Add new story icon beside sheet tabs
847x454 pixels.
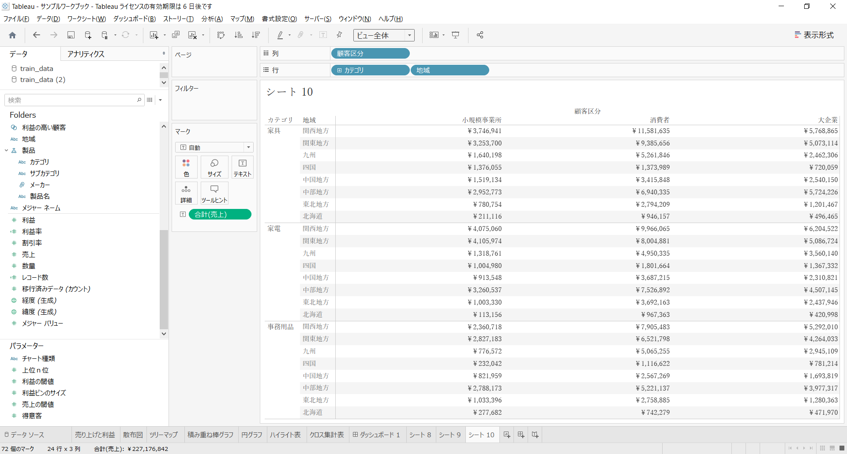(535, 435)
